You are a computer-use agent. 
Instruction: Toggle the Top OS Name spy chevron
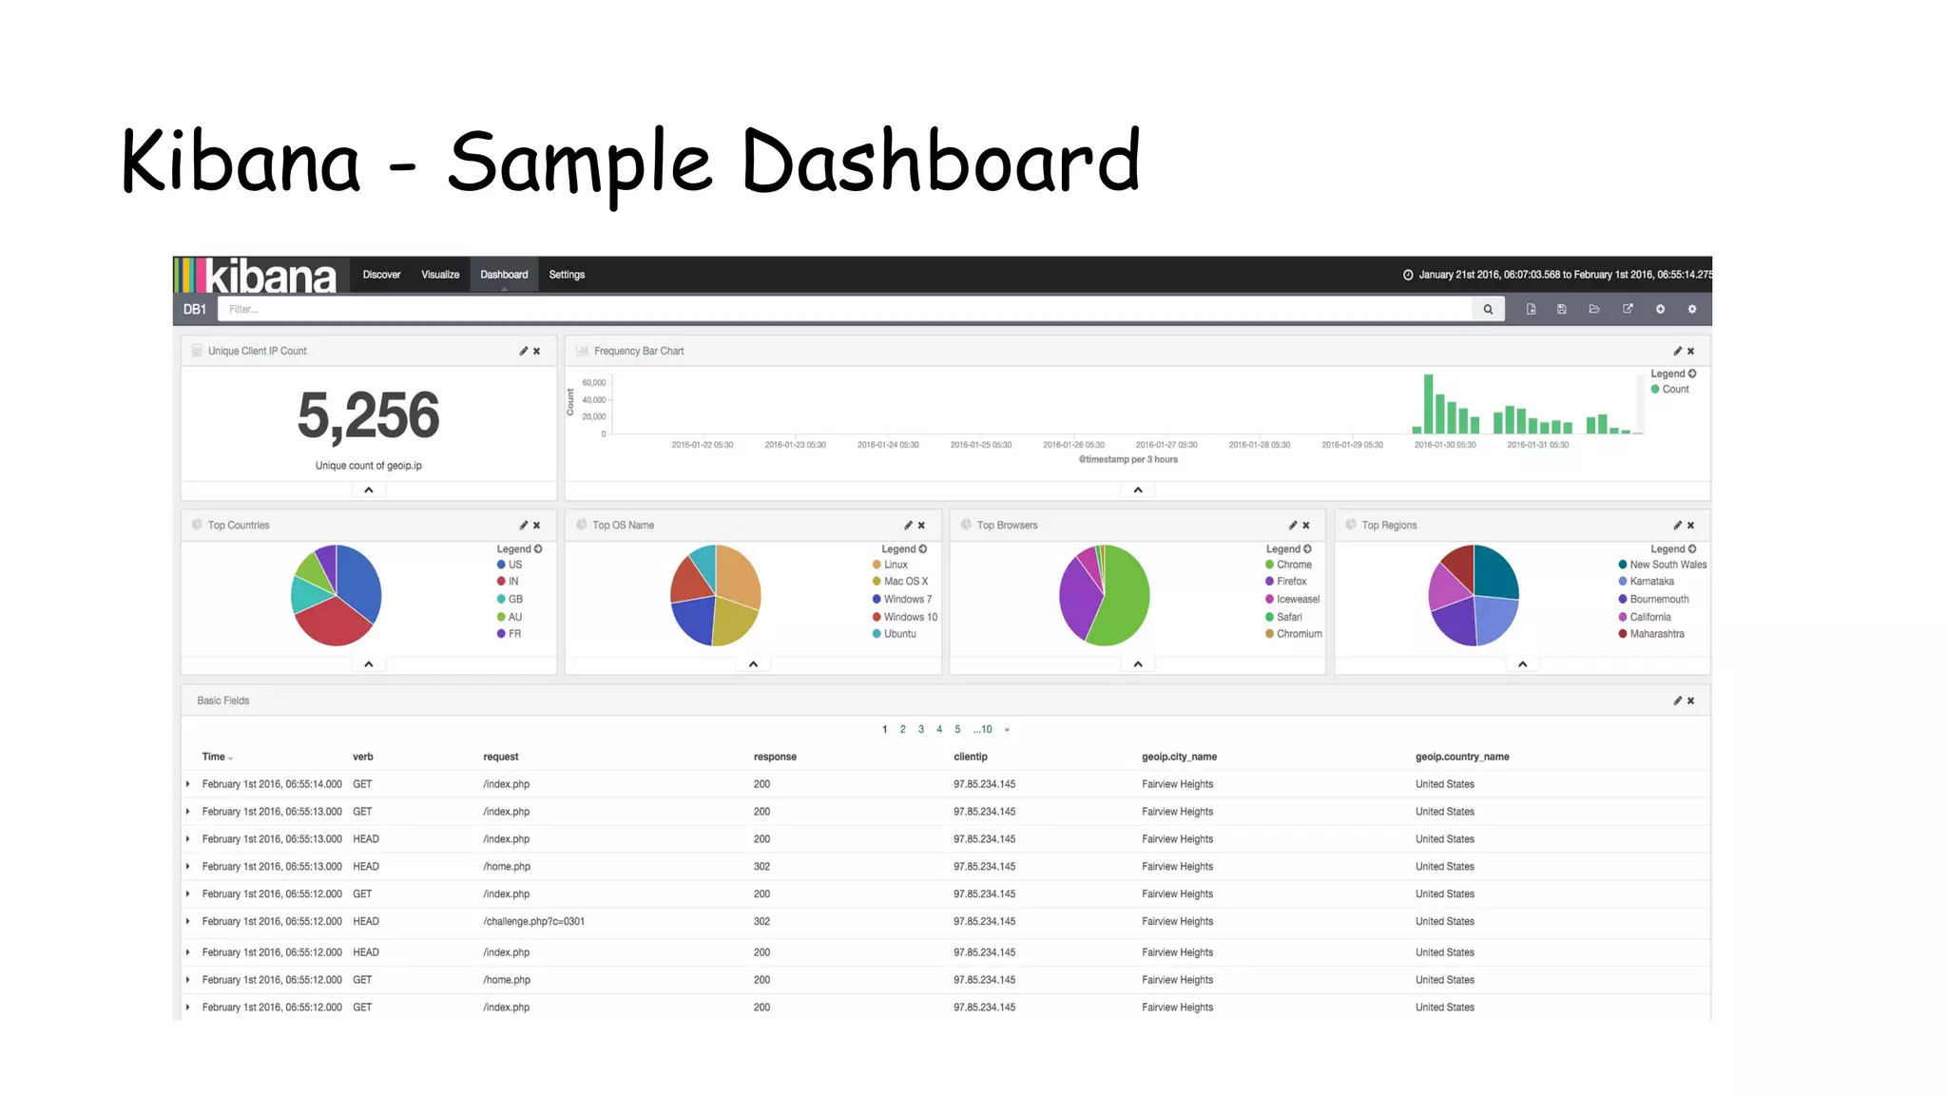753,664
